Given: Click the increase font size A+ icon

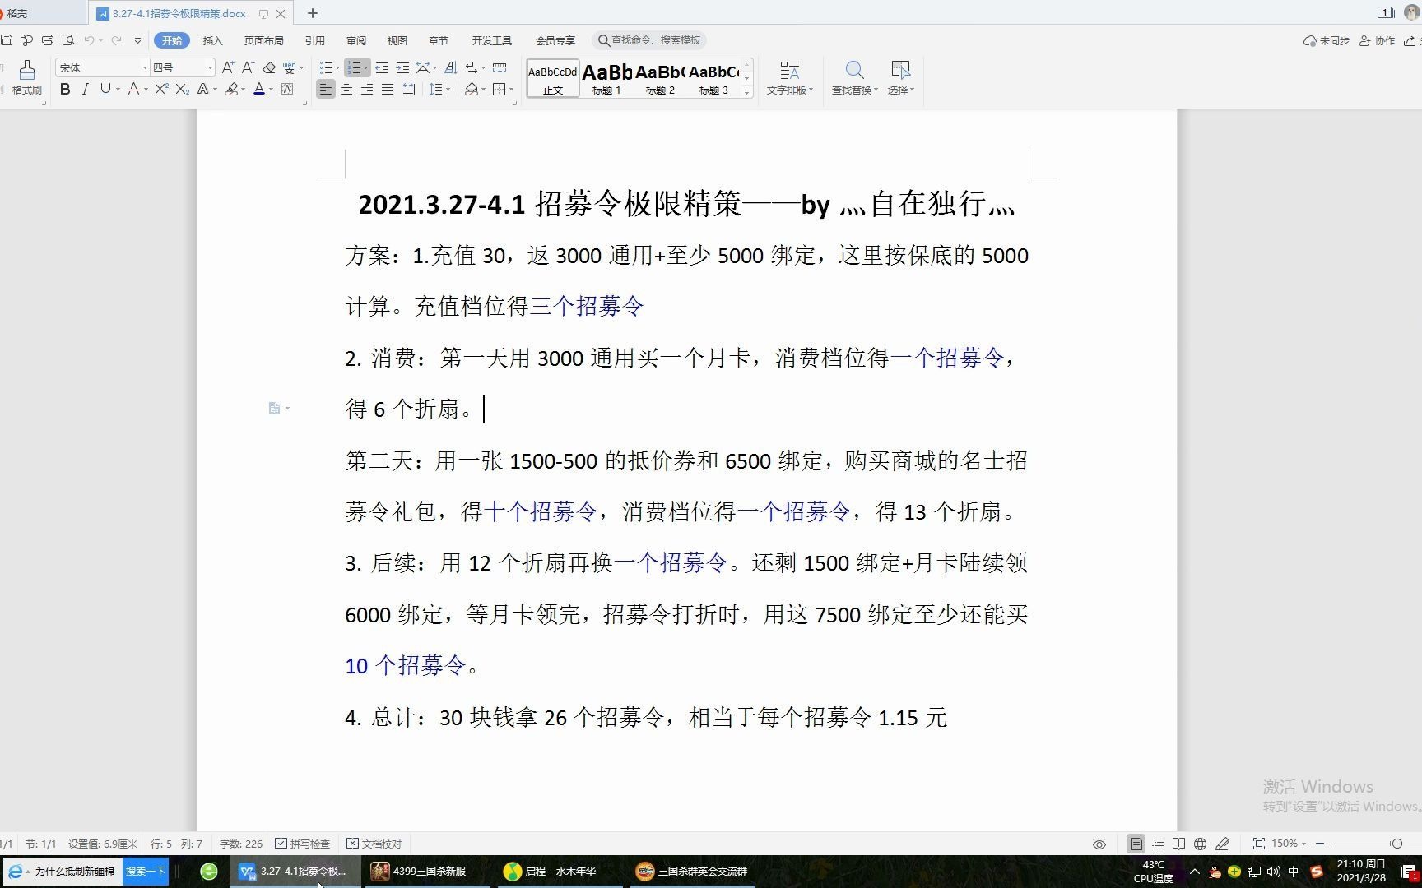Looking at the screenshot, I should click(228, 67).
